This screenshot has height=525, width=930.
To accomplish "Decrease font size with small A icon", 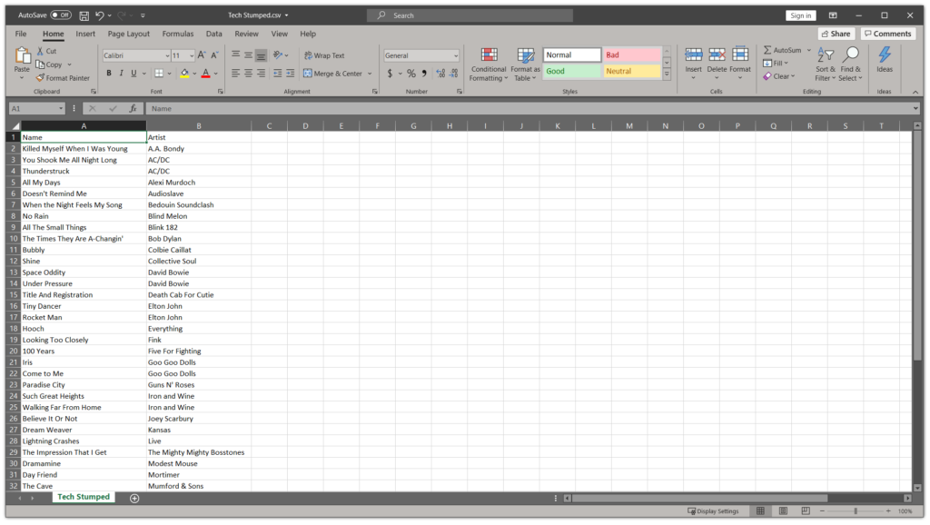I will pyautogui.click(x=214, y=55).
